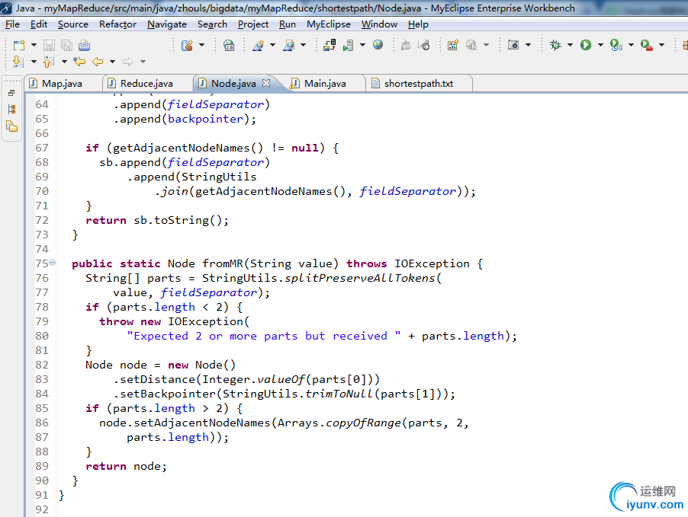This screenshot has height=517, width=688.
Task: Click the 'copyOfRange' method call text
Action: point(363,423)
